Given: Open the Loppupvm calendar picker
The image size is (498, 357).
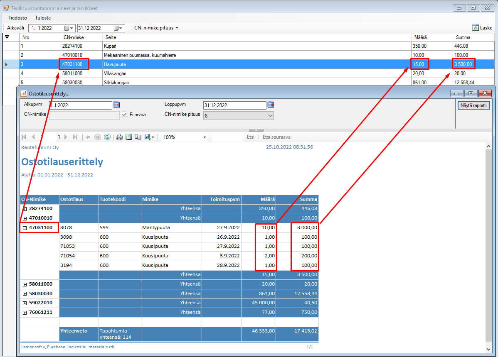Looking at the screenshot, I should pyautogui.click(x=271, y=105).
